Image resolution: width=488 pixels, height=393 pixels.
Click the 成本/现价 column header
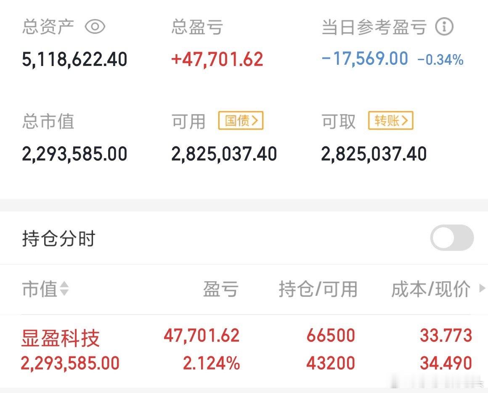[x=431, y=289]
